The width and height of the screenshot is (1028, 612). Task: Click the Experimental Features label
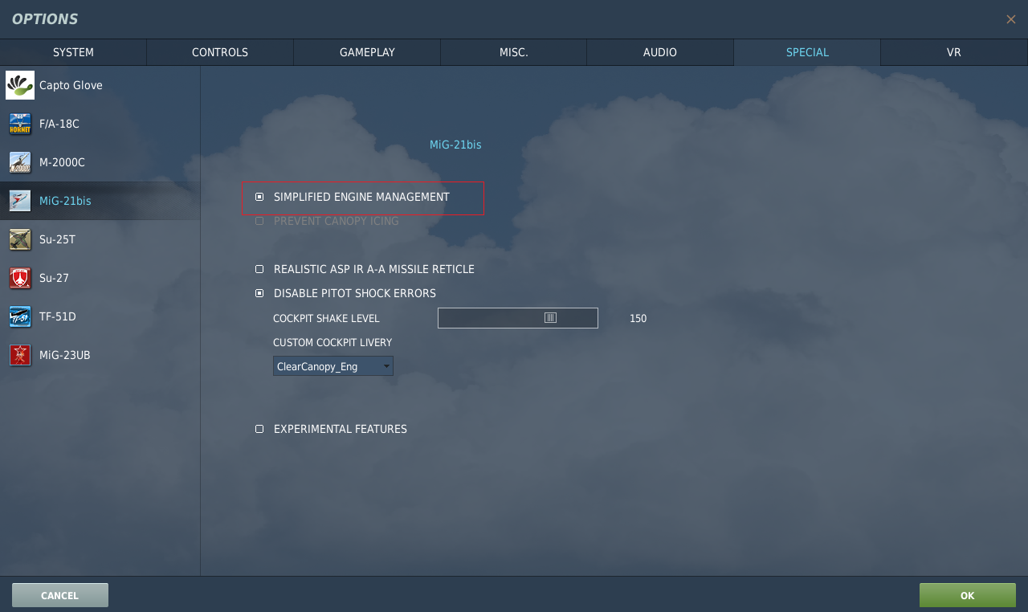pyautogui.click(x=341, y=429)
